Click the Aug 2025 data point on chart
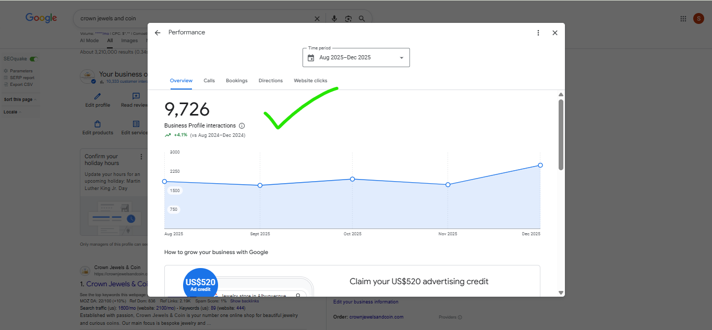The height and width of the screenshot is (330, 712). (165, 182)
